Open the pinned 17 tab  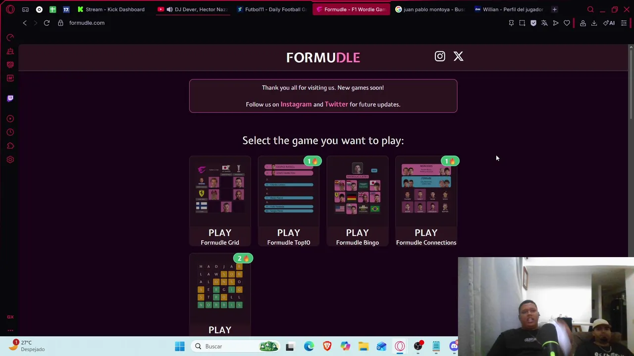click(66, 9)
